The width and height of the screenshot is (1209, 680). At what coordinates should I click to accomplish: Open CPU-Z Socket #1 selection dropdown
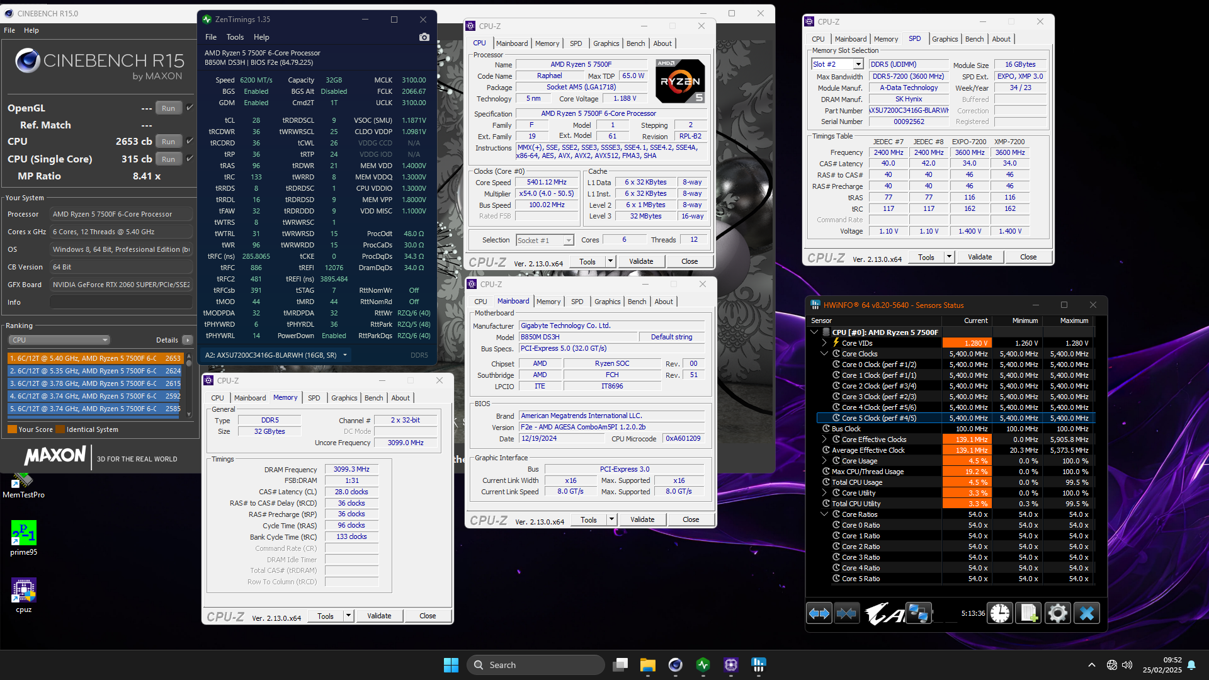click(545, 240)
